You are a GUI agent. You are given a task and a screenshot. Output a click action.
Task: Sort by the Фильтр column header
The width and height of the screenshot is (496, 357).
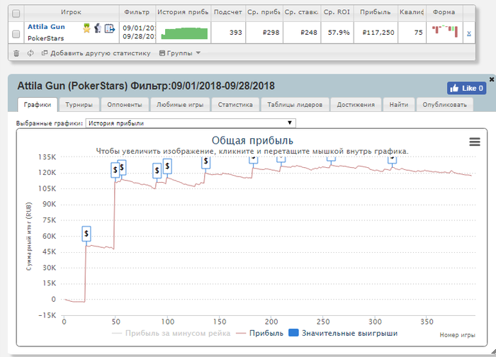tap(137, 12)
